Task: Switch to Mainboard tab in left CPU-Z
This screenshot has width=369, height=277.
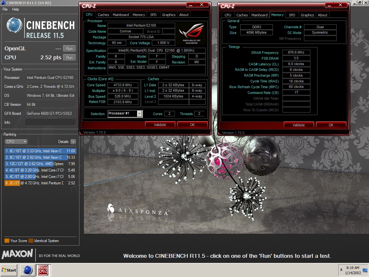Action: click(121, 15)
